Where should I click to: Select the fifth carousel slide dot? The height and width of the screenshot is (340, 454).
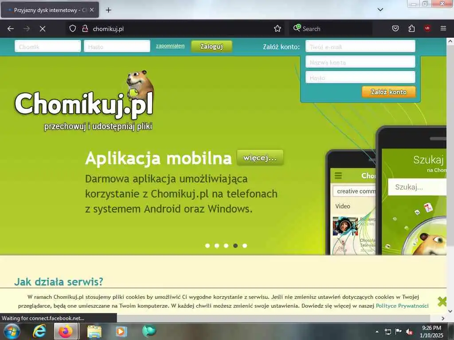(x=245, y=245)
